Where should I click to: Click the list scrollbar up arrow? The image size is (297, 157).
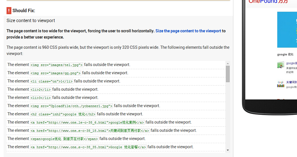(x=228, y=63)
